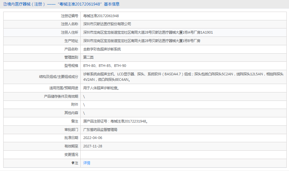Select intended use text 用于人体超声诊断检查。
The height and width of the screenshot is (171, 289).
click(101, 88)
